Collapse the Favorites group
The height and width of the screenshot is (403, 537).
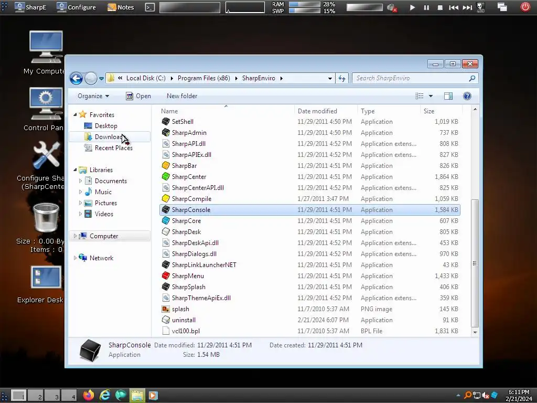(75, 115)
